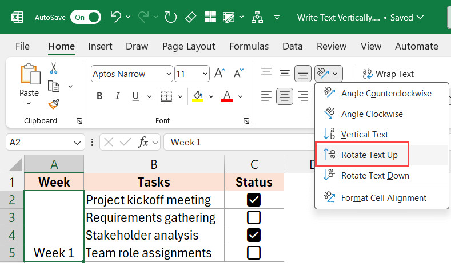
Task: Select the Format Painter brush icon
Action: [54, 104]
